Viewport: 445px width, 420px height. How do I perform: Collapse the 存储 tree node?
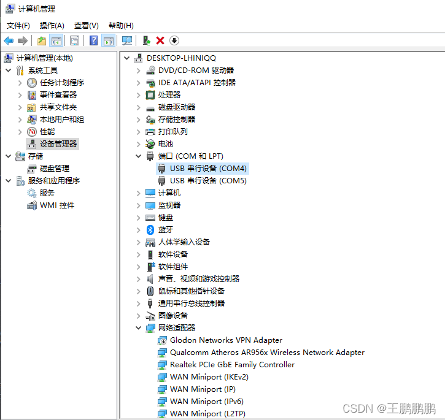coord(9,156)
